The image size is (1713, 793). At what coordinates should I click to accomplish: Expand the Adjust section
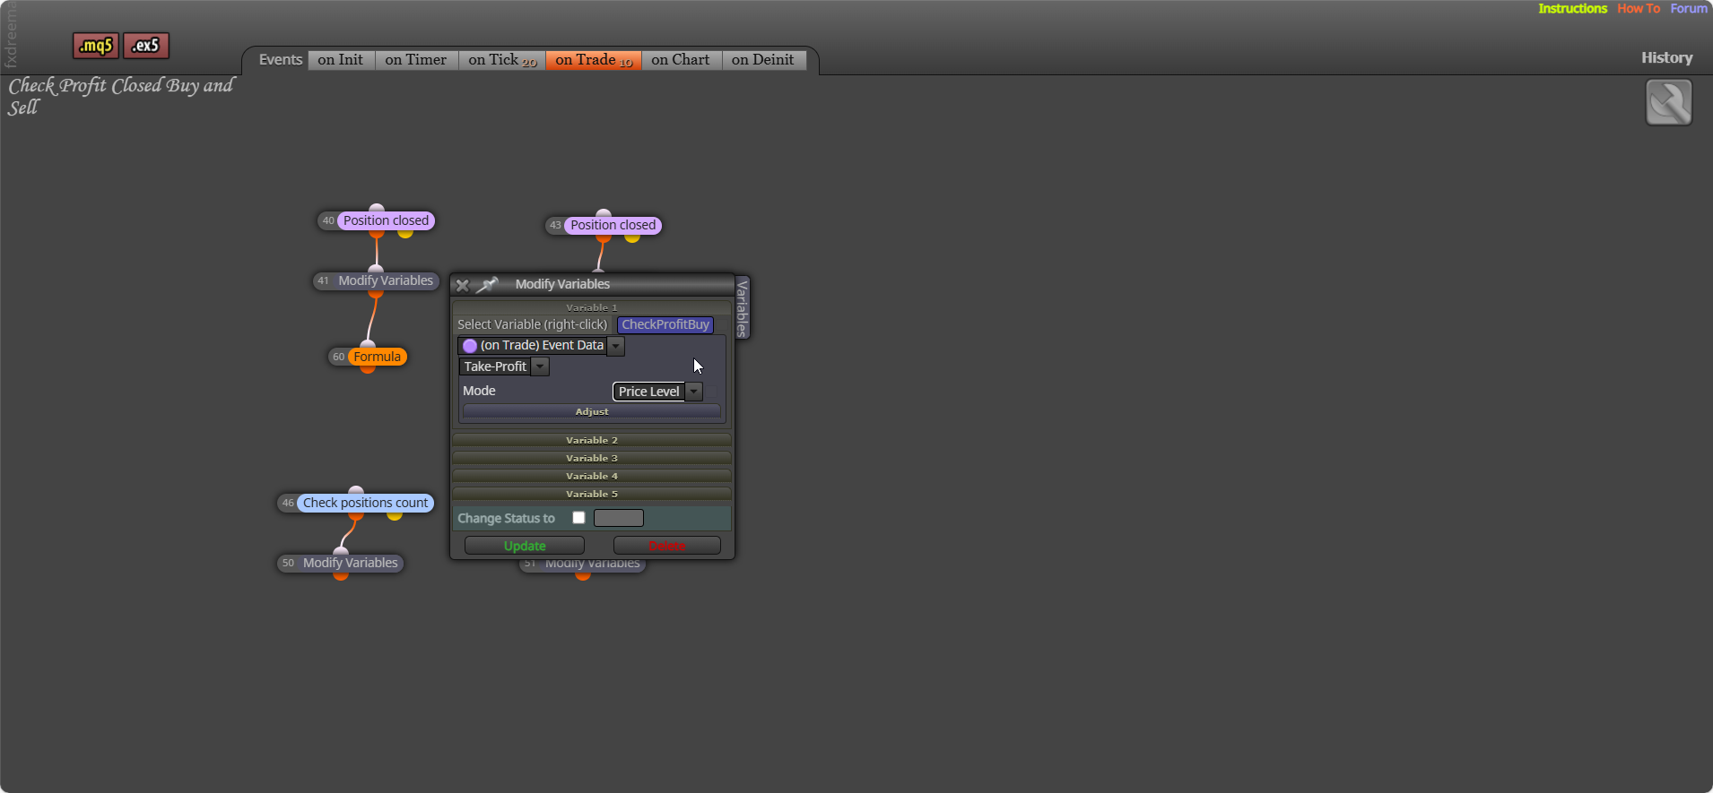point(592,411)
